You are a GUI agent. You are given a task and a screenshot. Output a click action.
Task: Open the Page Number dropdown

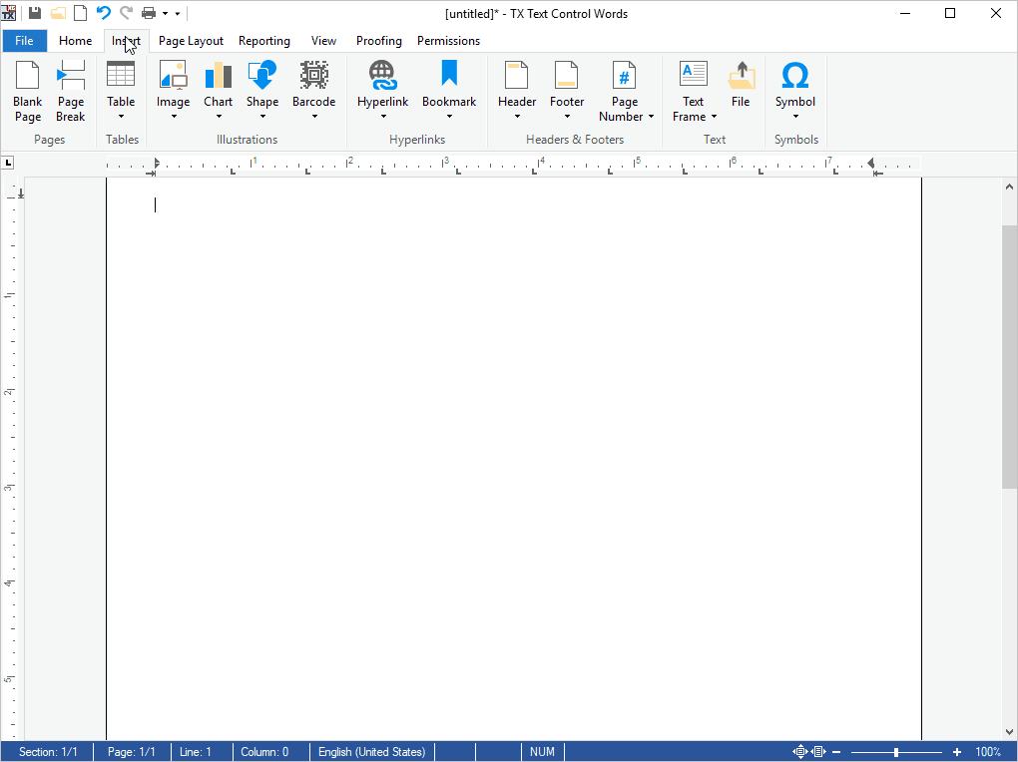[x=651, y=117]
